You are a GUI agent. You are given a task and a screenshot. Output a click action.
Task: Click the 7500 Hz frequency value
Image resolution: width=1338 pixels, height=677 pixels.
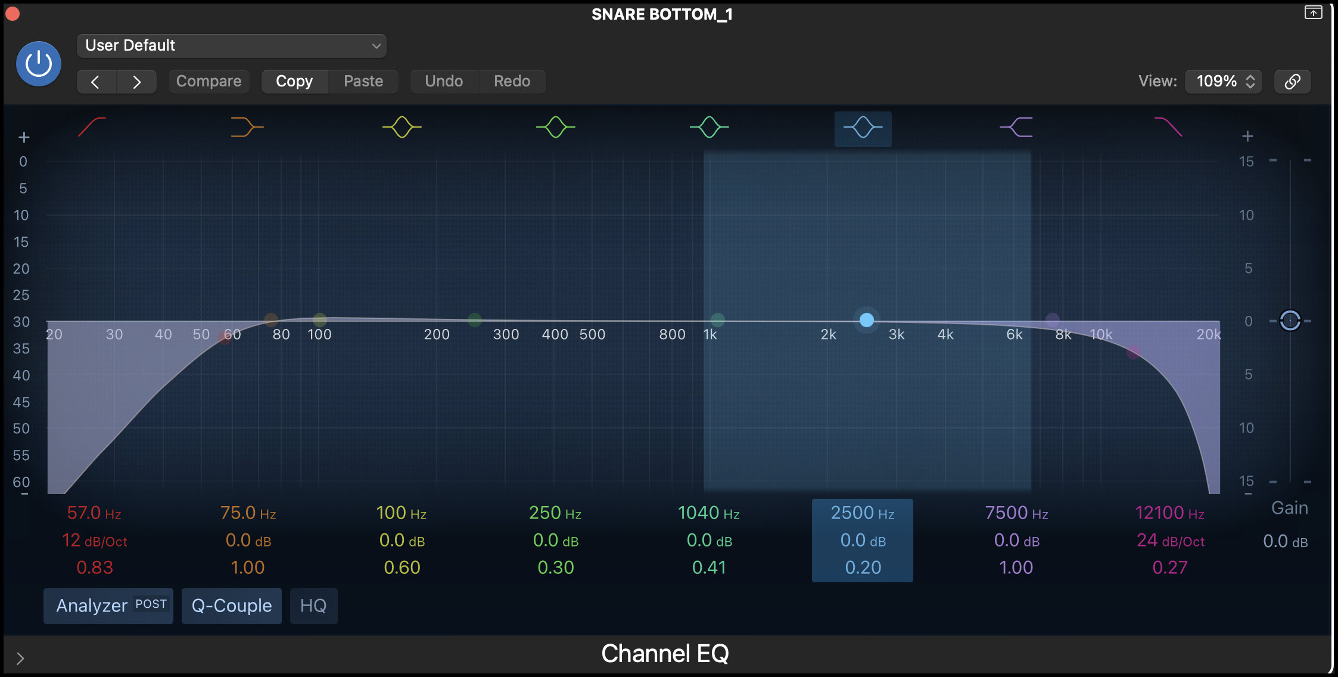[x=1016, y=513]
